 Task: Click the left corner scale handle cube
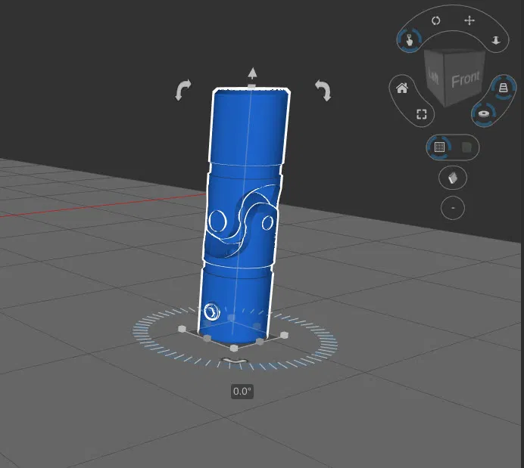point(182,329)
